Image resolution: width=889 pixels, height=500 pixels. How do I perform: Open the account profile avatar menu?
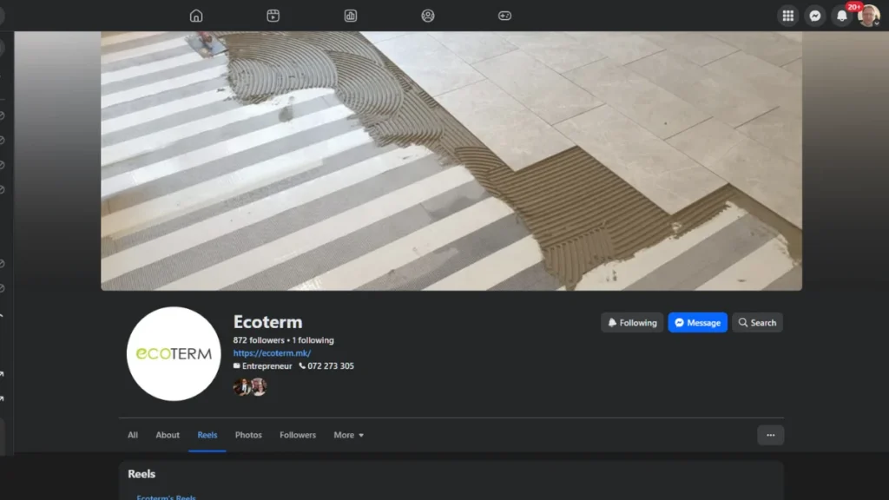coord(868,16)
